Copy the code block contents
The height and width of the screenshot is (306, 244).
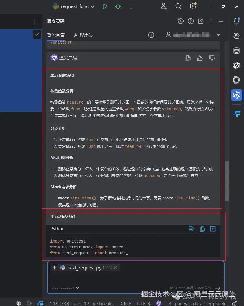pos(203,229)
